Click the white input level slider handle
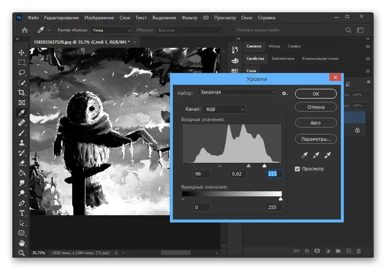 coord(264,166)
